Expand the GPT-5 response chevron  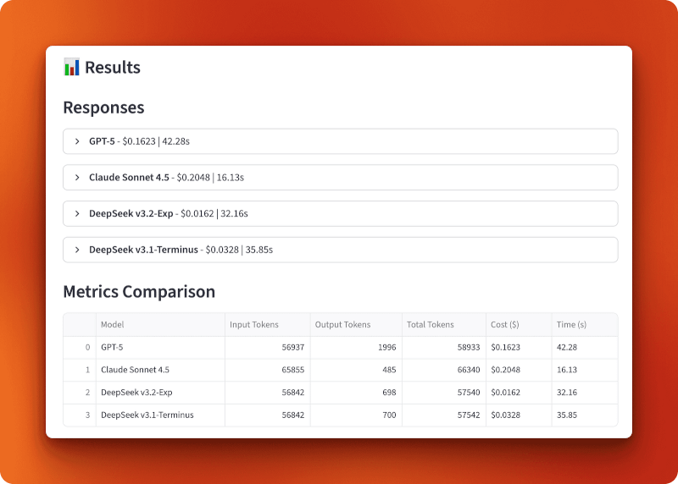[x=77, y=141]
